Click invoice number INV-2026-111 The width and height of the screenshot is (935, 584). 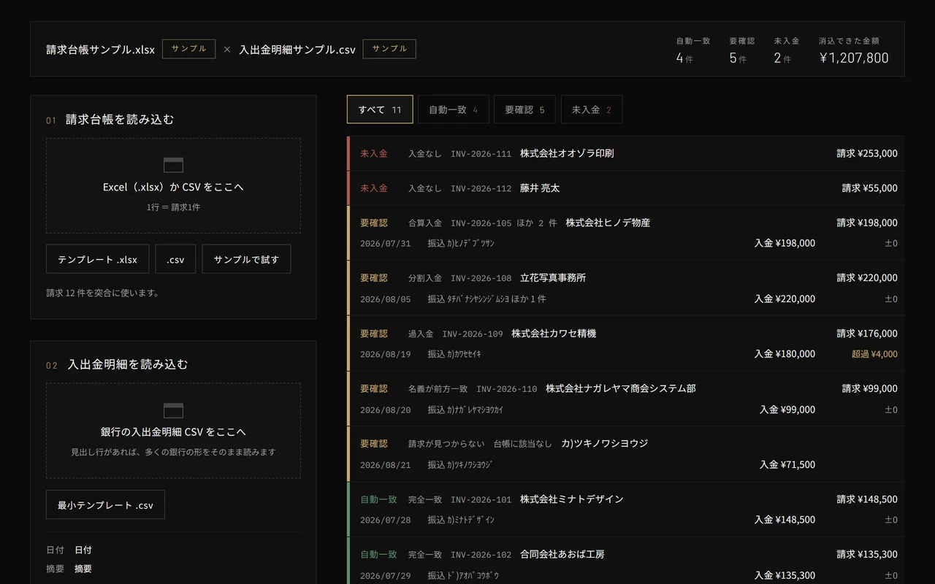481,154
